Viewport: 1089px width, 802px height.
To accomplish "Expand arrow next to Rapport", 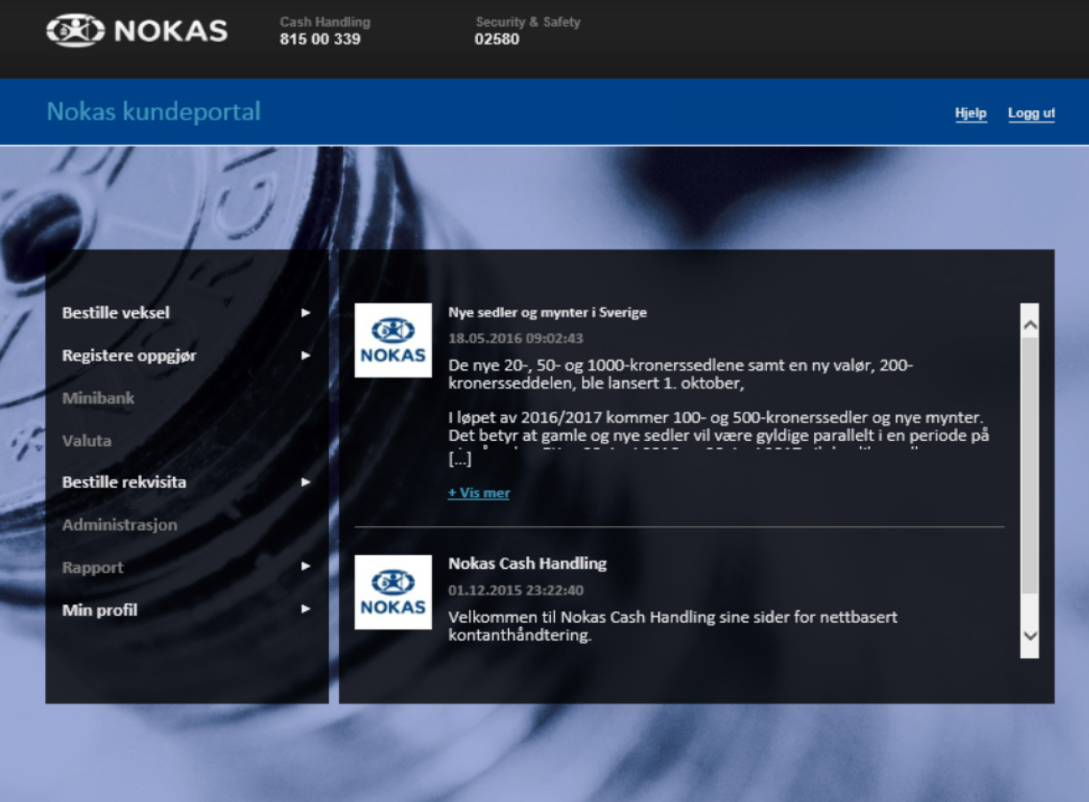I will click(x=306, y=568).
